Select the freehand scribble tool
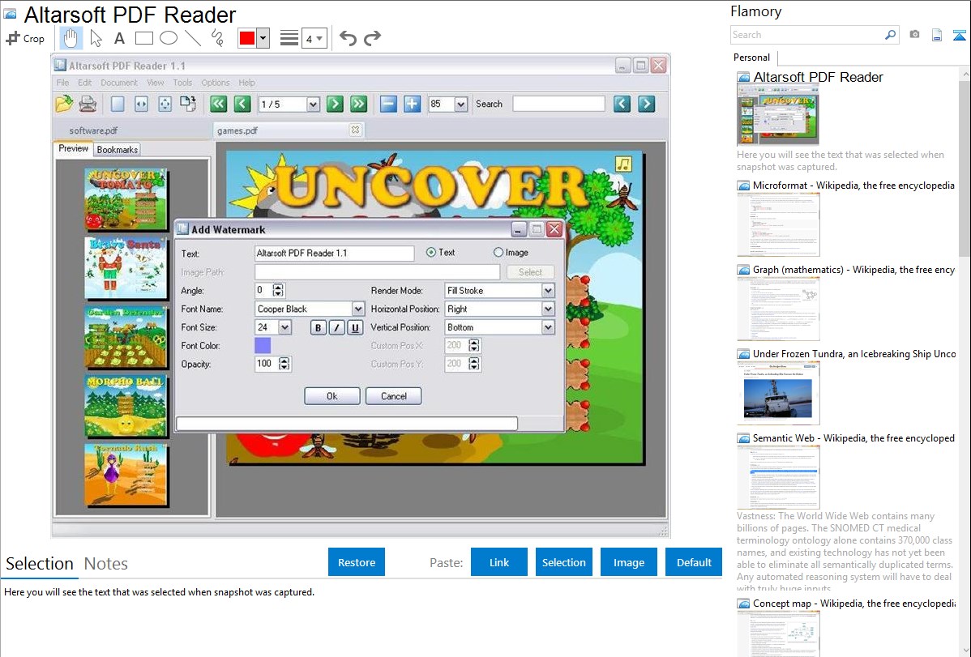Viewport: 971px width, 657px height. (217, 38)
